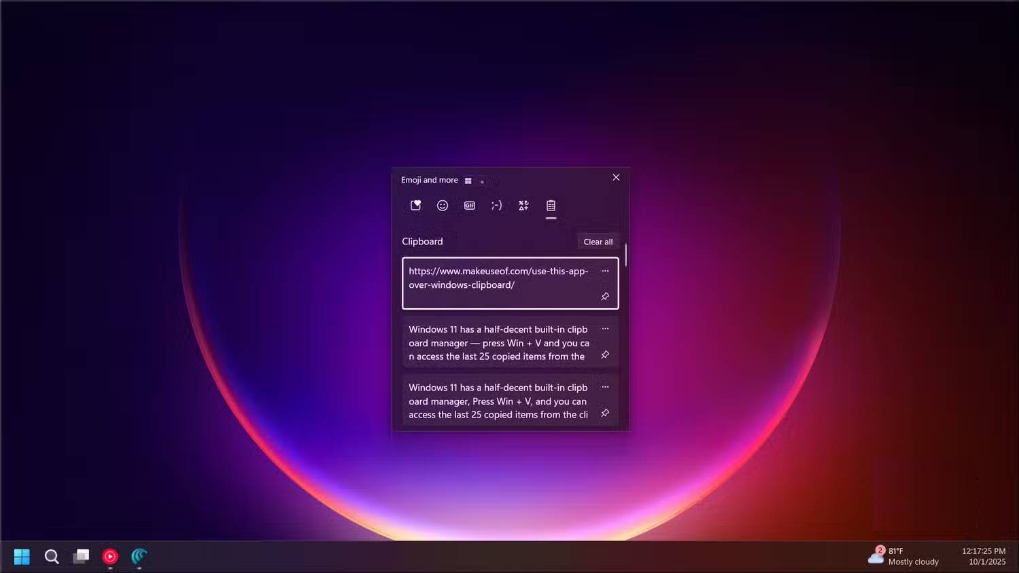The width and height of the screenshot is (1019, 573).
Task: Switch to the Kaomoji ;-) tab
Action: tap(496, 205)
